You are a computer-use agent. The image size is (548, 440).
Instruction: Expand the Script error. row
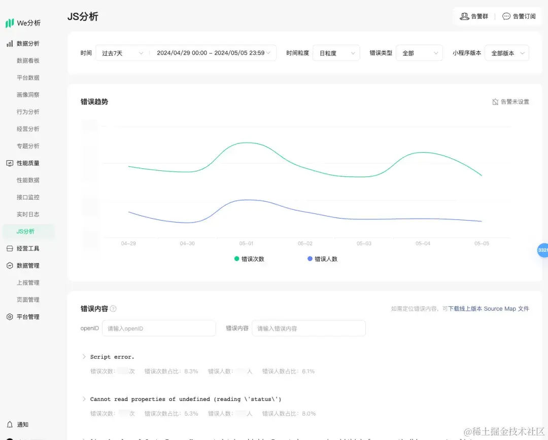[x=84, y=356]
